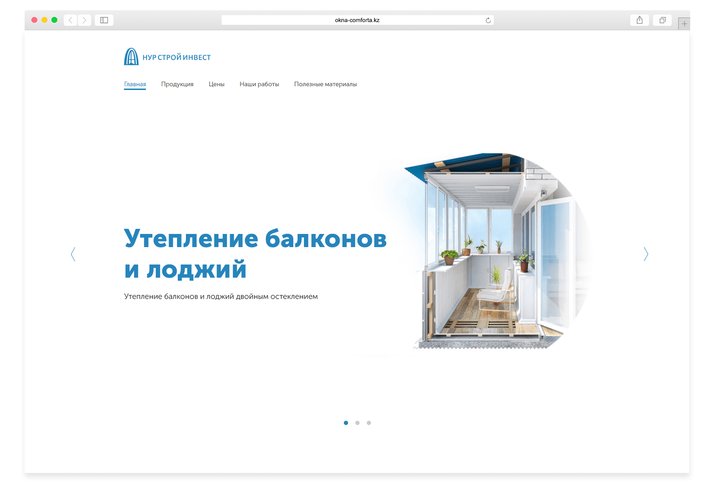
Task: Open Полезные материалы page
Action: point(325,84)
